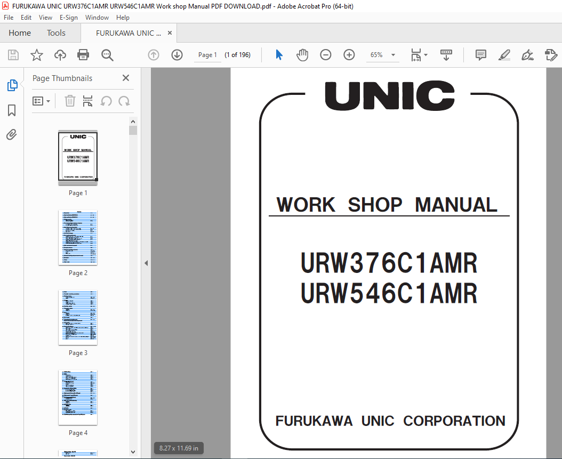
Task: Go to previous page arrow
Action: tap(154, 55)
